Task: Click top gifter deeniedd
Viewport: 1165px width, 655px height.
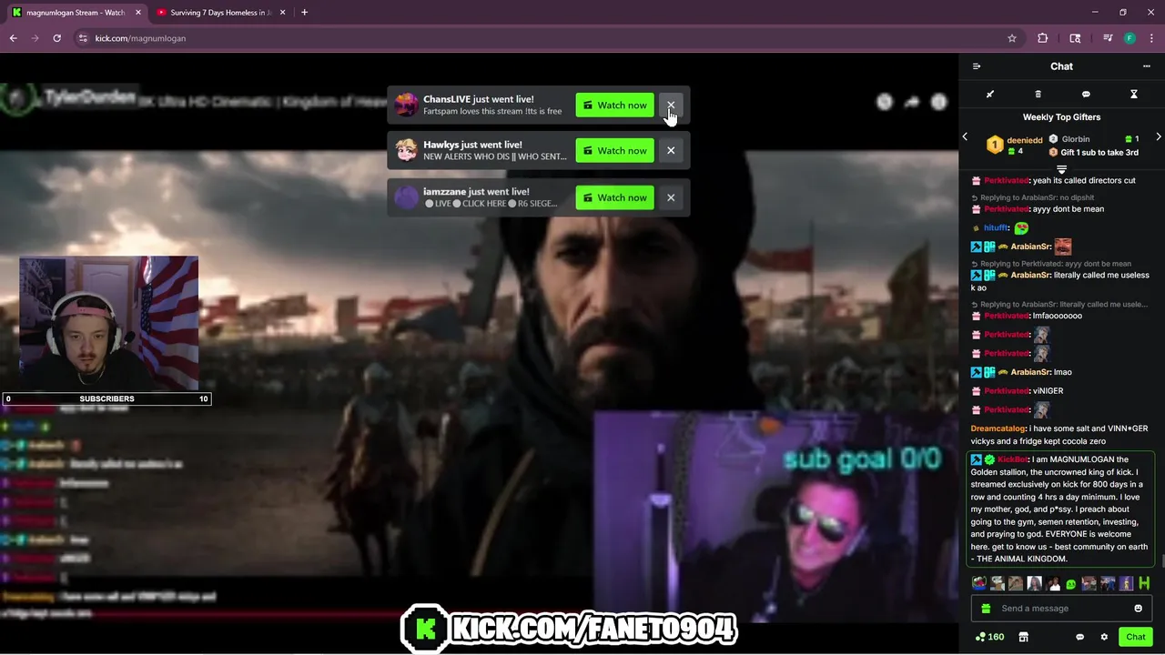Action: [1024, 140]
